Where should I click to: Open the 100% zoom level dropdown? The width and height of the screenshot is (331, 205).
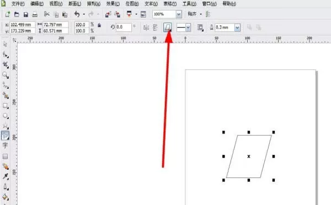(x=179, y=14)
